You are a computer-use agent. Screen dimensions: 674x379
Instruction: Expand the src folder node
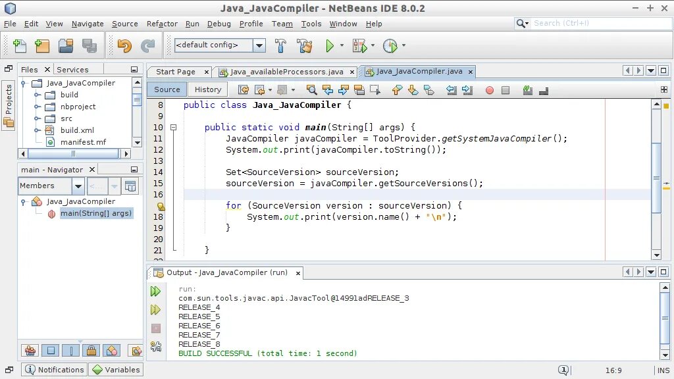click(38, 118)
